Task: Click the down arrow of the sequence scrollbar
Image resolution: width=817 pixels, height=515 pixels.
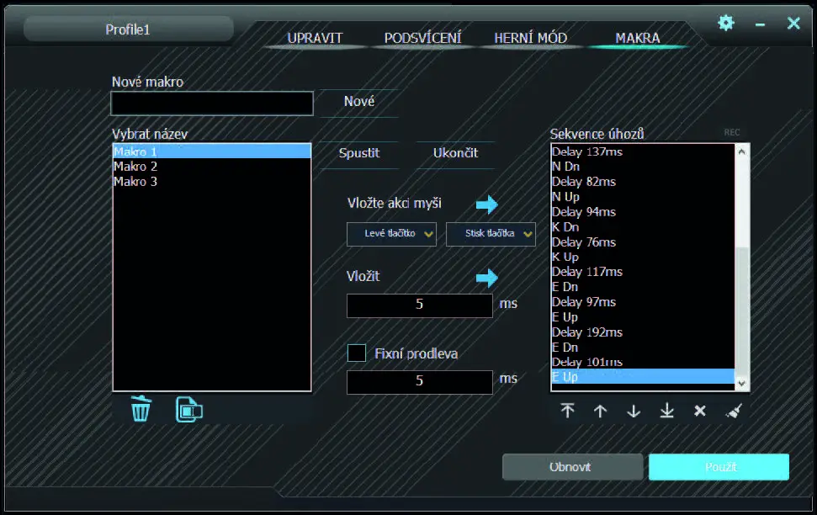Action: tap(741, 383)
